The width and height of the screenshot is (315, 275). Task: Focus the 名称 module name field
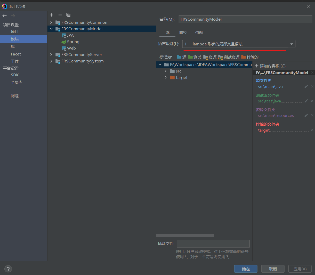pyautogui.click(x=245, y=19)
